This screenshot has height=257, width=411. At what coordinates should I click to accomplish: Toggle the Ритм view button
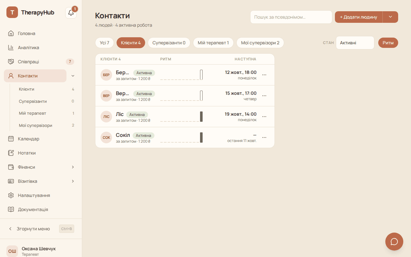[388, 43]
